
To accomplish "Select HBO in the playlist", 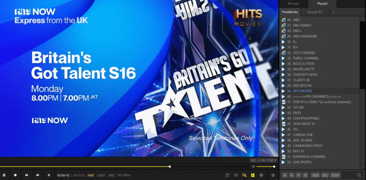I will 320,20.
